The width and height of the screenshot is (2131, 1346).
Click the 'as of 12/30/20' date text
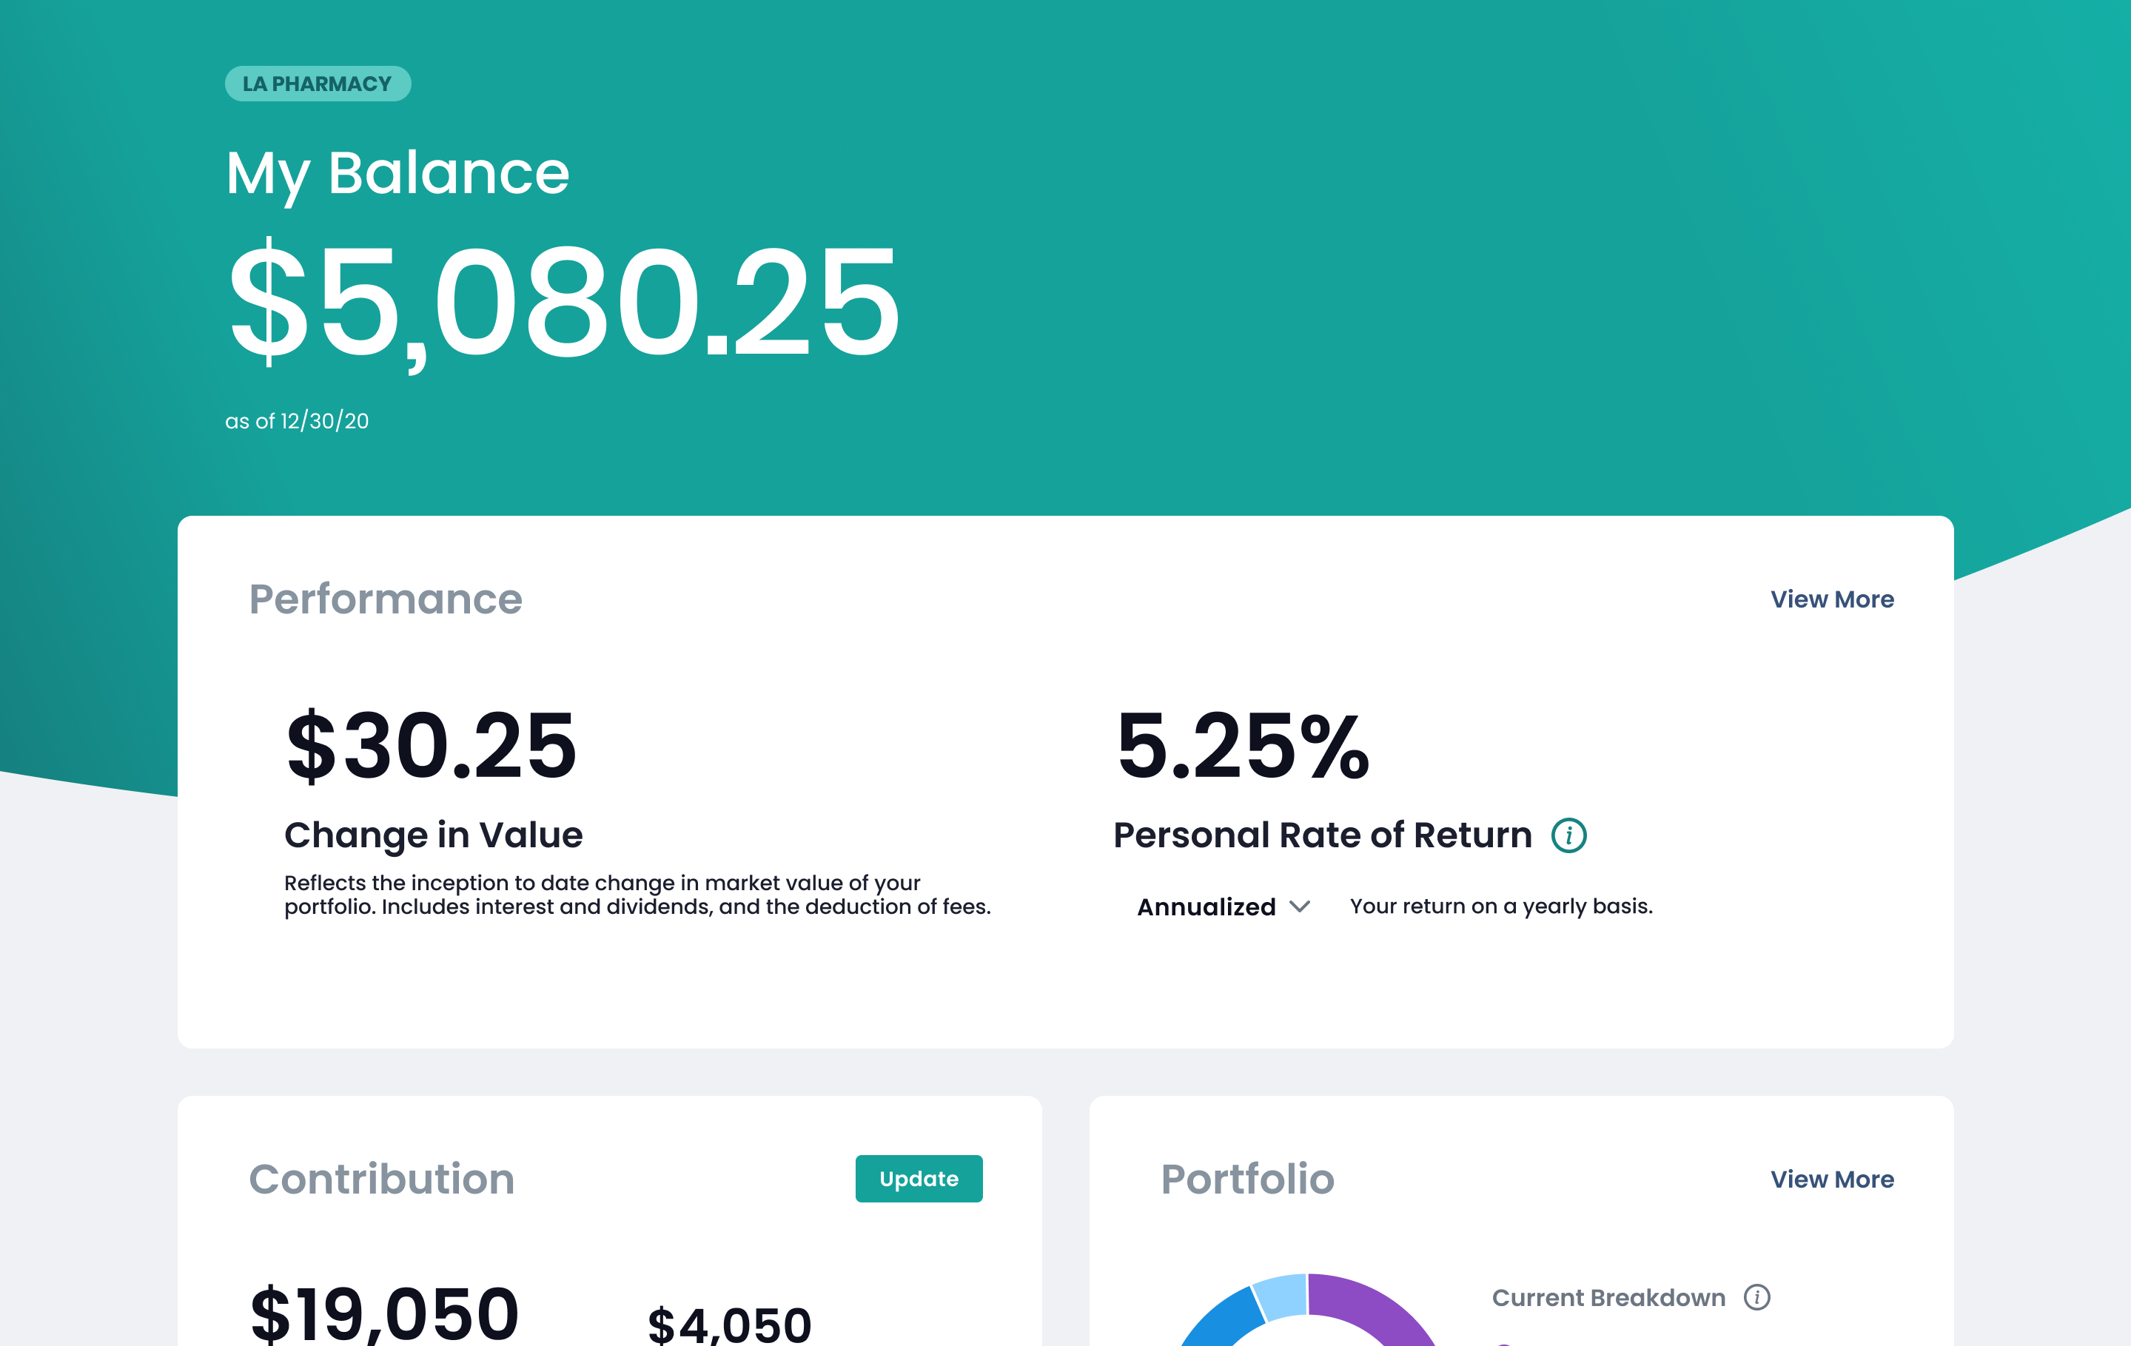click(x=297, y=421)
